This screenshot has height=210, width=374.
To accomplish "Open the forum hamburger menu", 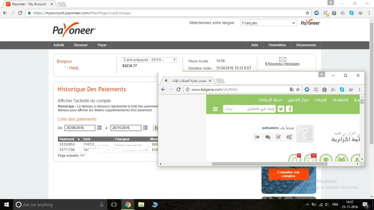I will pyautogui.click(x=215, y=109).
